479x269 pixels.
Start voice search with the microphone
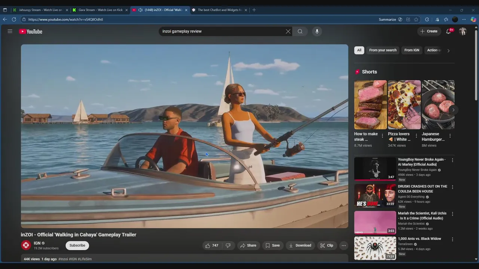[317, 31]
